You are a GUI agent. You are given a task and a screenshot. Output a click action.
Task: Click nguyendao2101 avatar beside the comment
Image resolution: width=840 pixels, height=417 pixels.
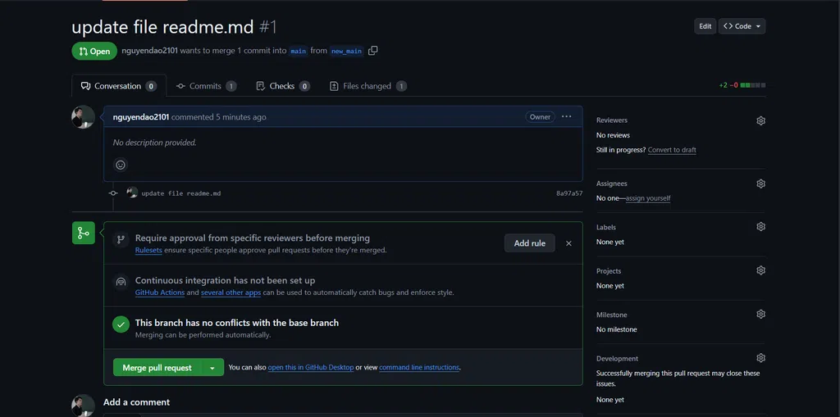click(83, 116)
